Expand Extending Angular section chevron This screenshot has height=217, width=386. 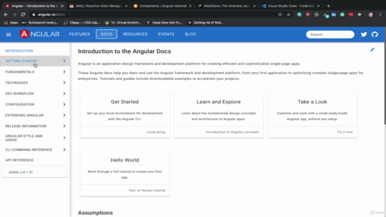click(x=65, y=115)
